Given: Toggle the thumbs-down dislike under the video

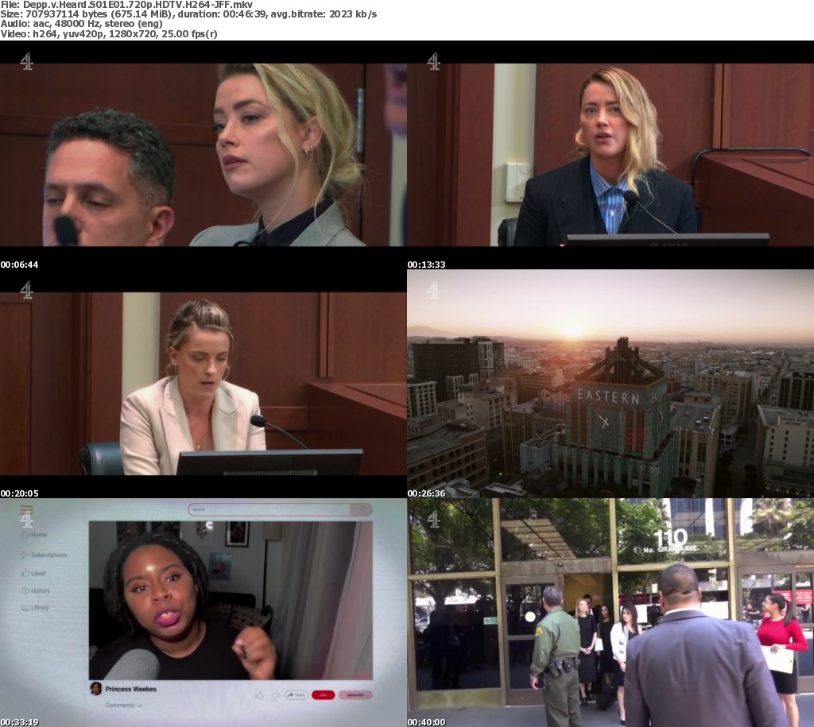Looking at the screenshot, I should click(275, 694).
